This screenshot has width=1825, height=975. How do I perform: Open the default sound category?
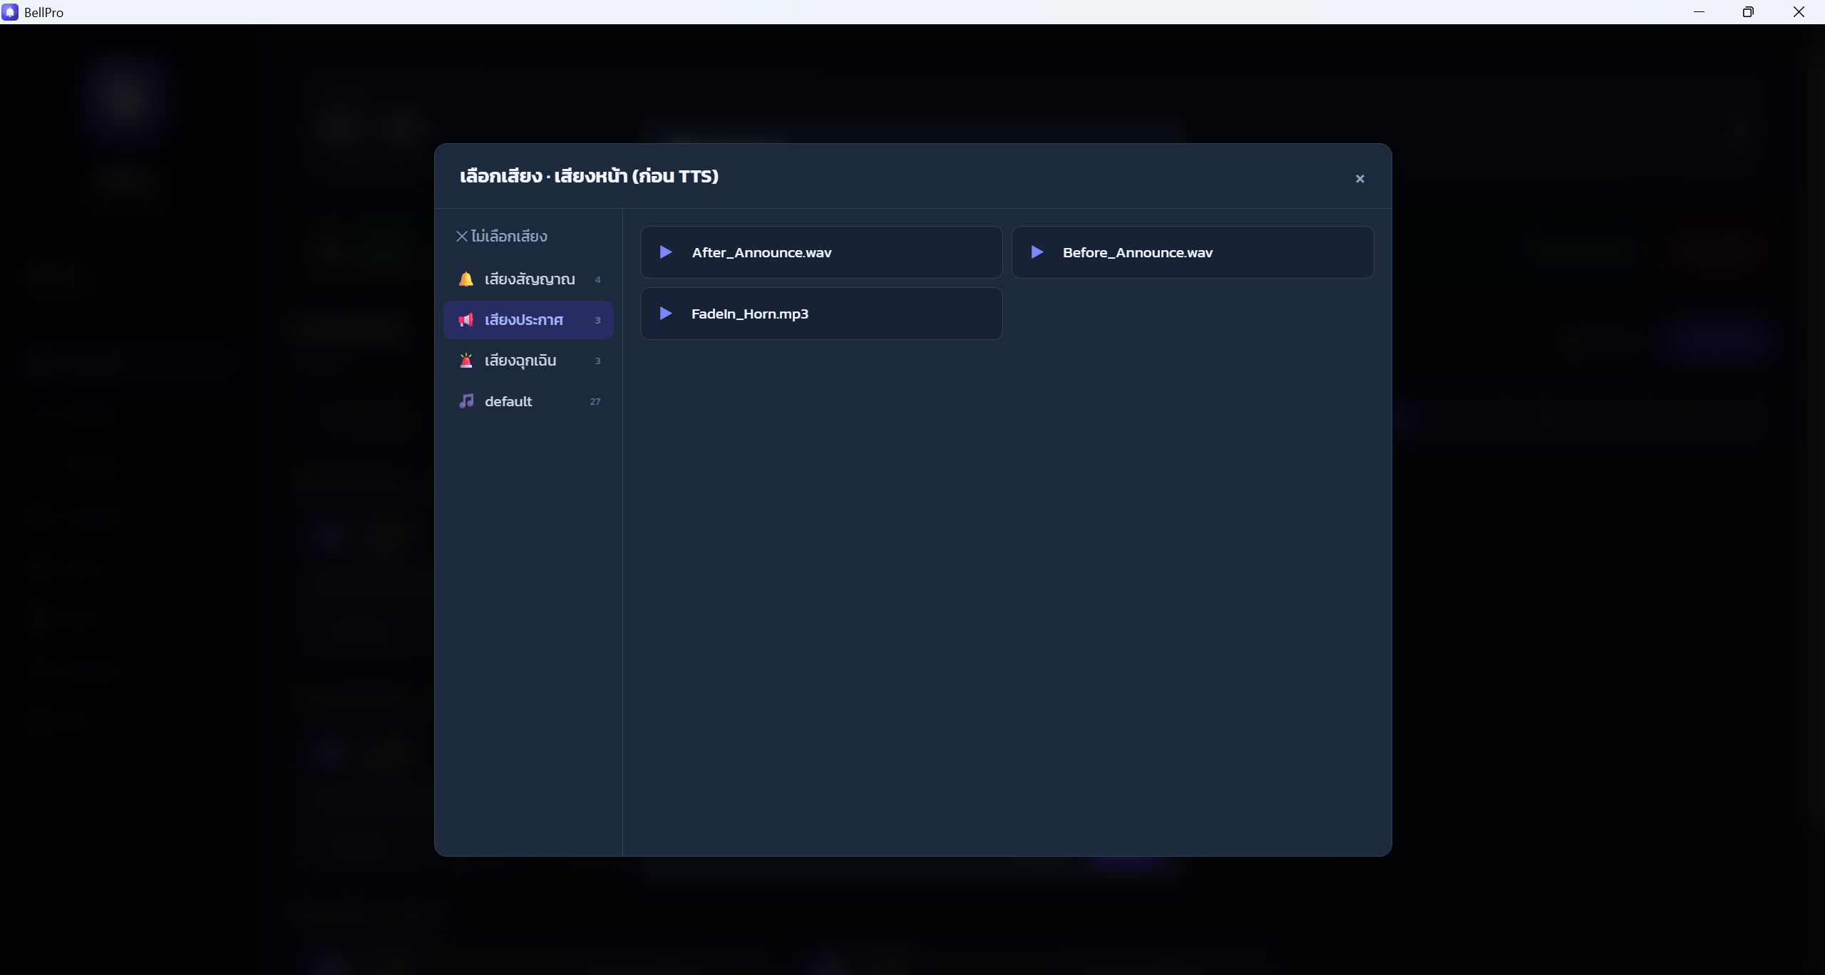[528, 401]
